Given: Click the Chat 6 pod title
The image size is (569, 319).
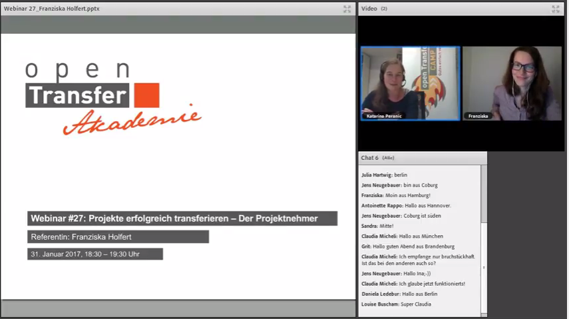Looking at the screenshot, I should [x=369, y=158].
